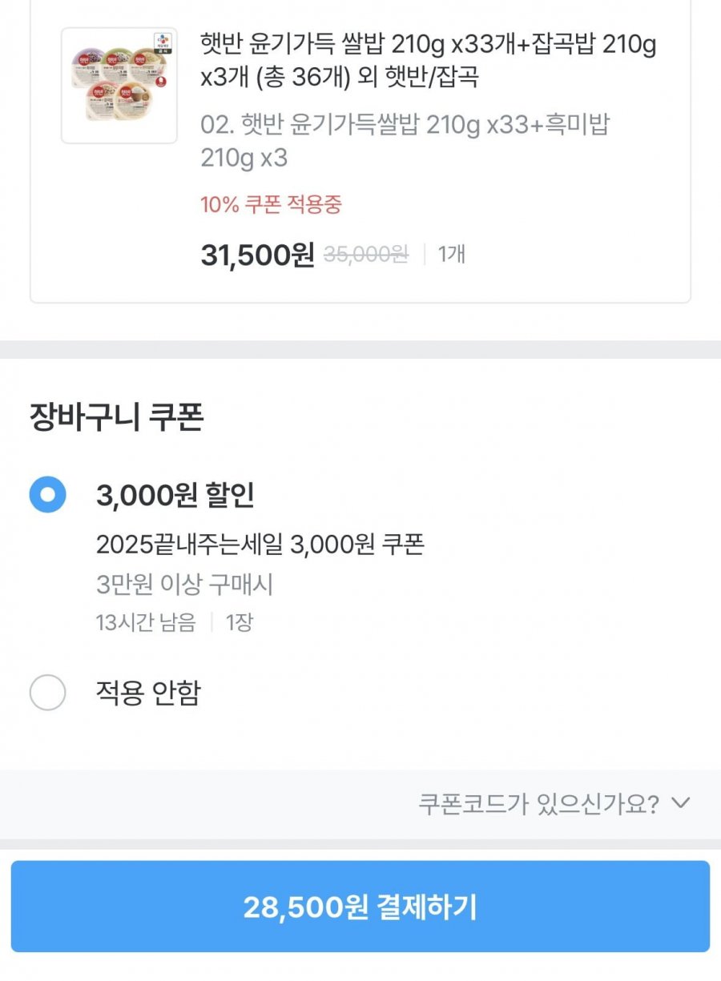Open the 햇반 product thumbnail image
This screenshot has width=721, height=981.
pos(119,85)
